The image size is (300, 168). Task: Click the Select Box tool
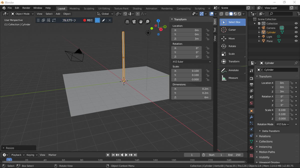pos(232,22)
